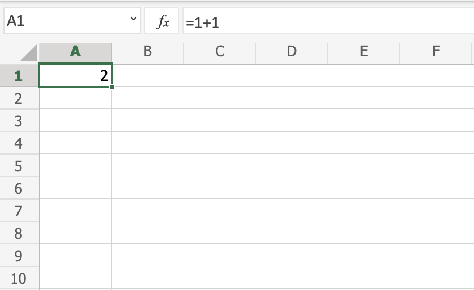Click the fill handle of cell A1
Image resolution: width=474 pixels, height=290 pixels.
click(x=112, y=87)
